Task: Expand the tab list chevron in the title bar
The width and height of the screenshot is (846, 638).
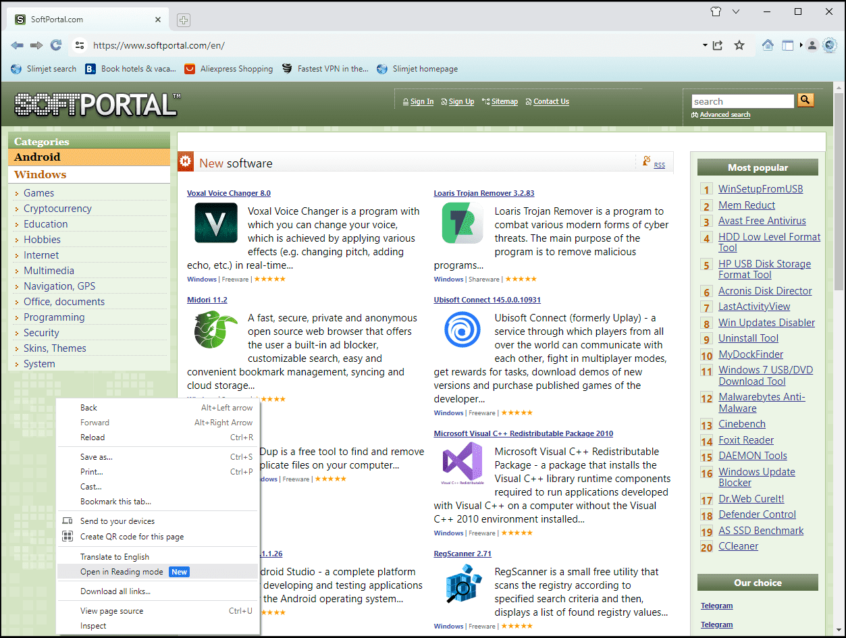Action: [736, 11]
